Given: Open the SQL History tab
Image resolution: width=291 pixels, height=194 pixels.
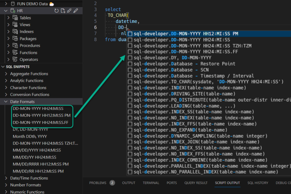Looking at the screenshot, I should pyautogui.click(x=258, y=183).
